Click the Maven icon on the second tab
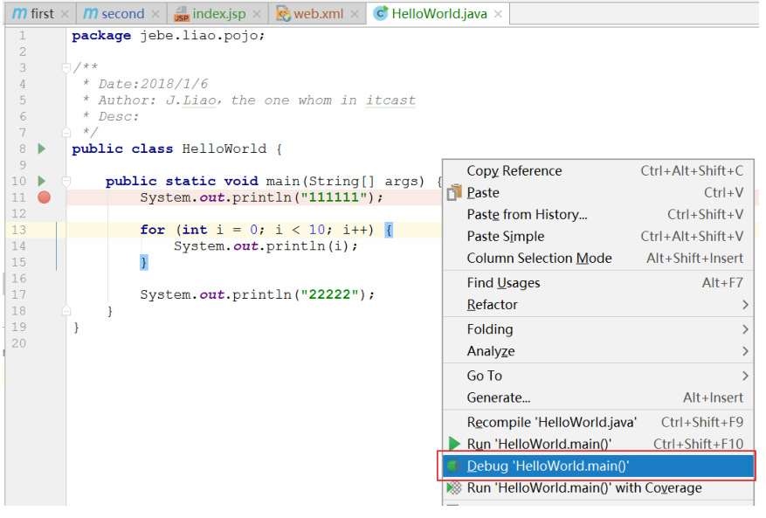The image size is (766, 518). pos(91,14)
